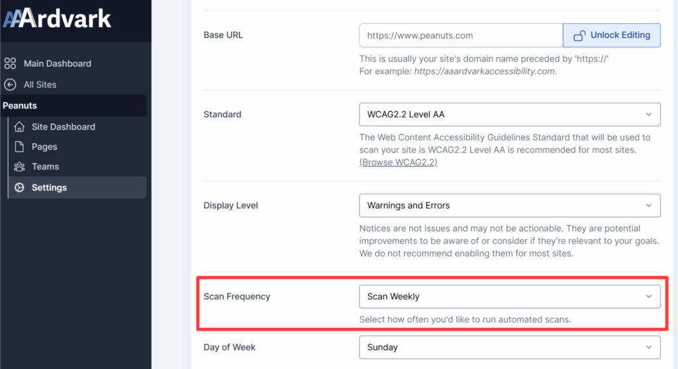Click the Main Dashboard grid icon
678x369 pixels.
click(10, 64)
